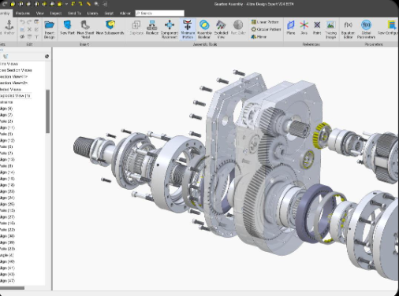Click the Anchor tool in the ribbon

[x=9, y=28]
